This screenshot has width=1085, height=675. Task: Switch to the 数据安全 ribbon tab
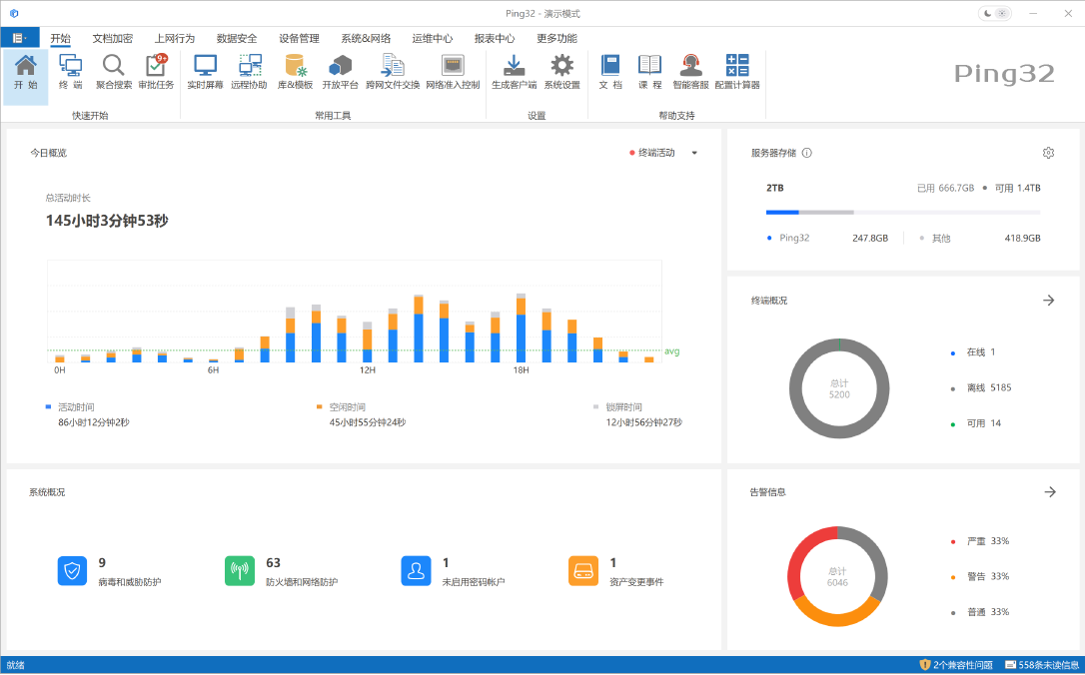click(235, 38)
